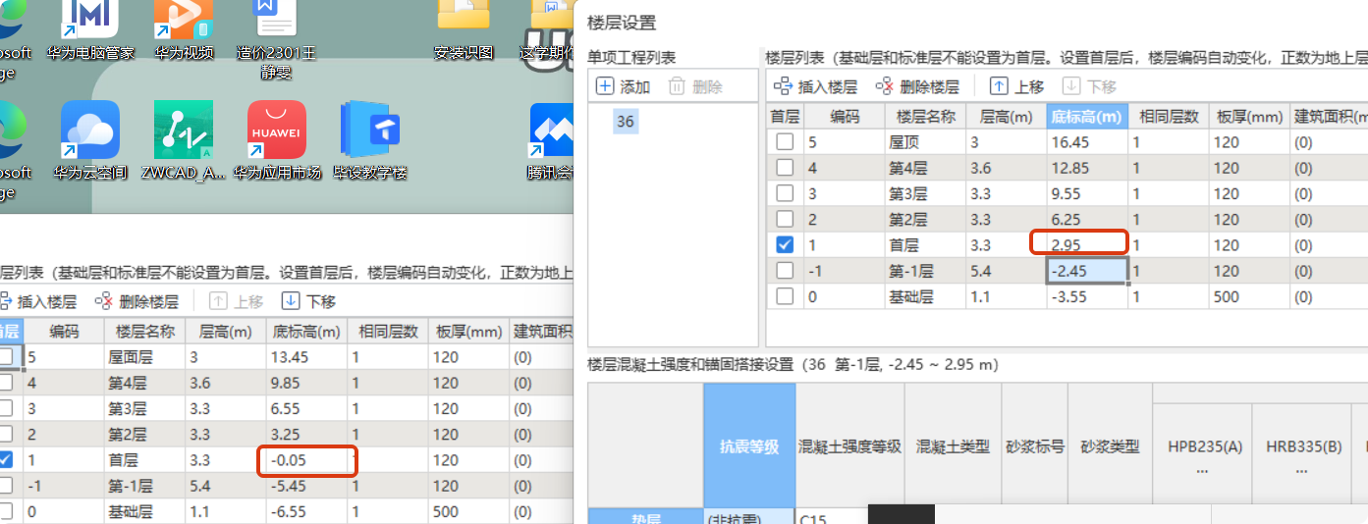The width and height of the screenshot is (1368, 524).
Task: Click 添加 in the 单项工程列表 panel
Action: pyautogui.click(x=624, y=86)
